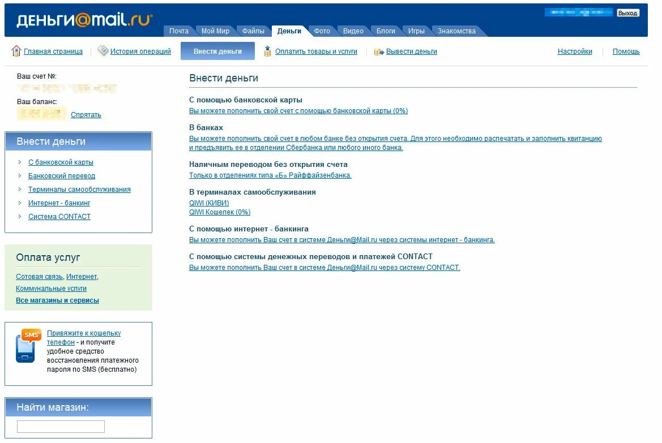This screenshot has height=443, width=662.
Task: Click the История операций receipt icon
Action: click(103, 51)
